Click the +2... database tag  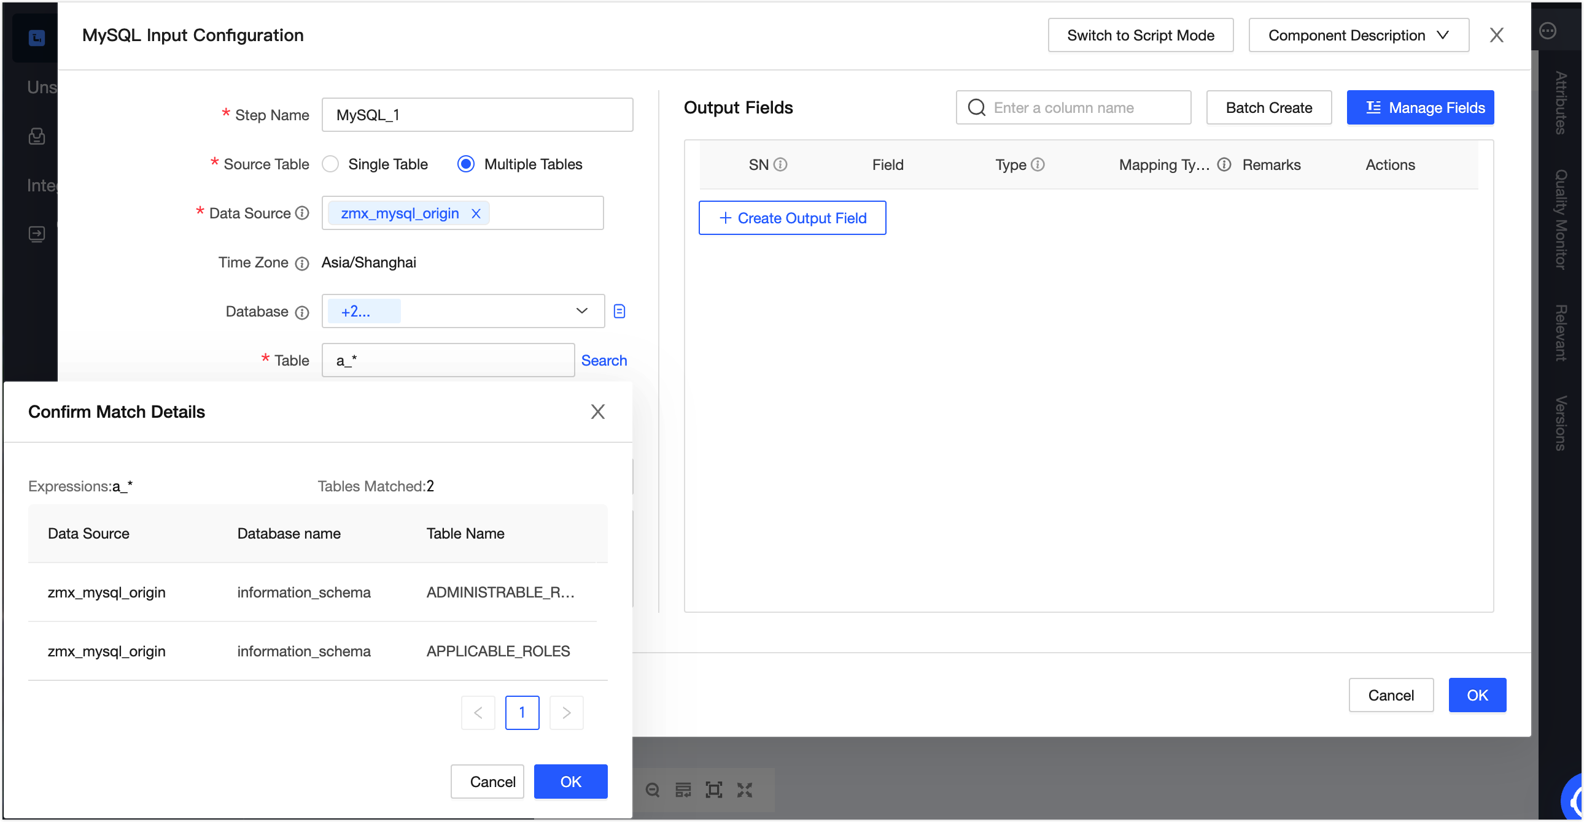pyautogui.click(x=364, y=311)
